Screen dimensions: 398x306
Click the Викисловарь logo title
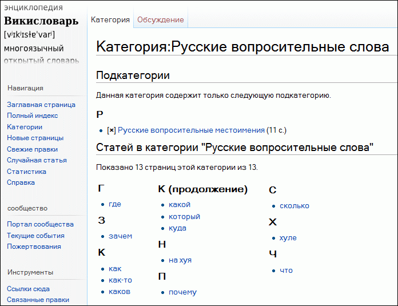pos(41,21)
